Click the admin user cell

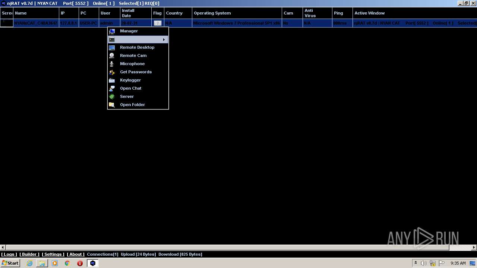(110, 23)
